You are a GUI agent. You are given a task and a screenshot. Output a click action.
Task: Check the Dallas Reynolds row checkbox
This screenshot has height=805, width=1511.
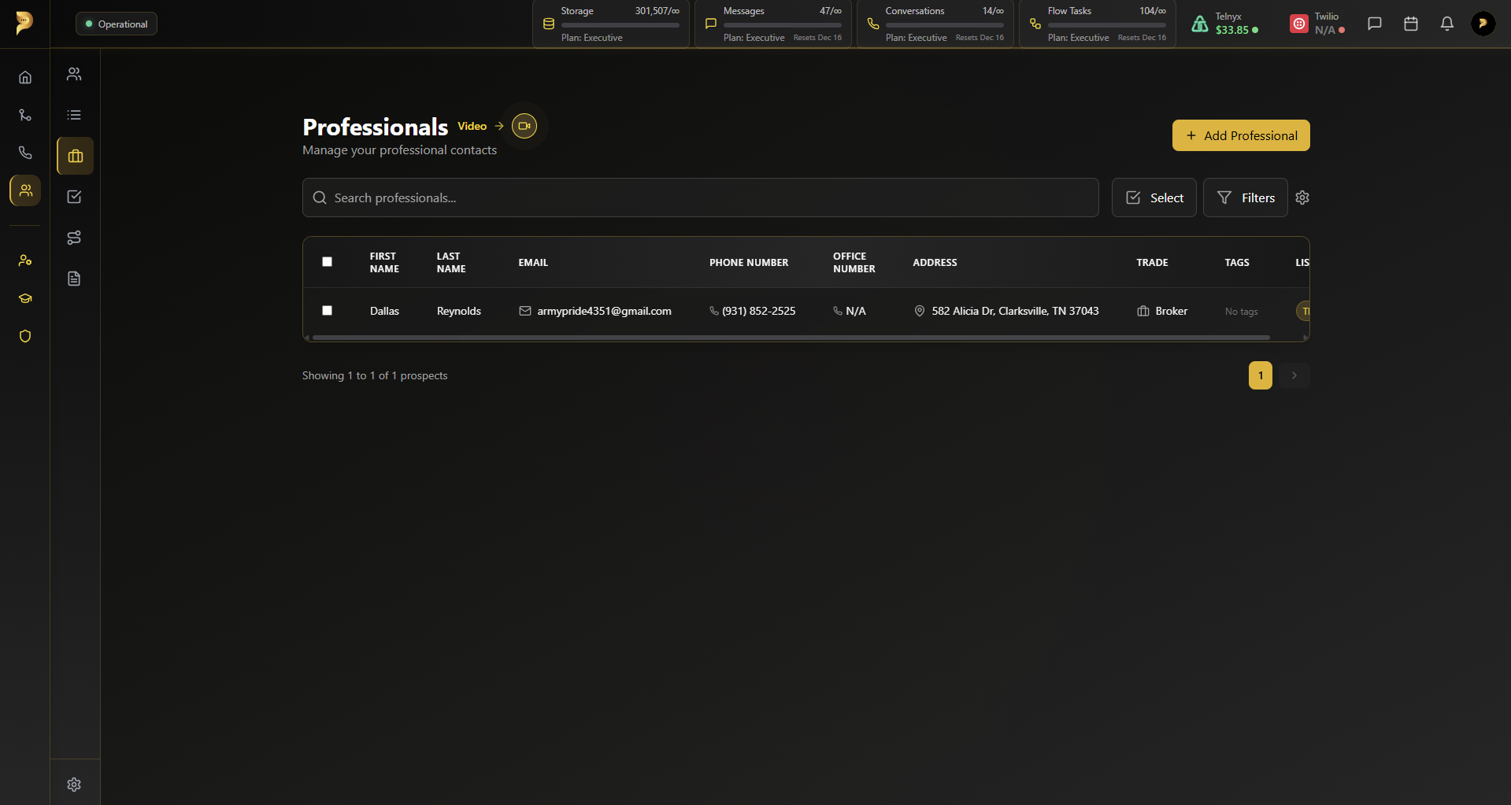point(328,311)
